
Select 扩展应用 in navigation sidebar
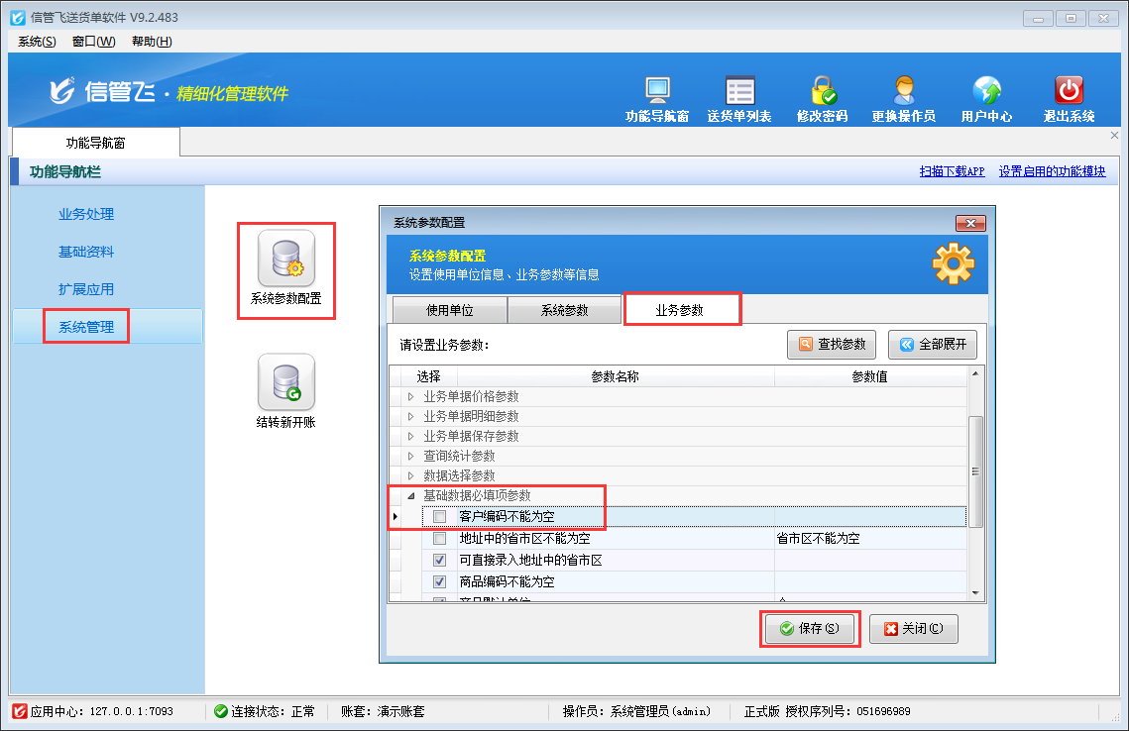coord(86,289)
